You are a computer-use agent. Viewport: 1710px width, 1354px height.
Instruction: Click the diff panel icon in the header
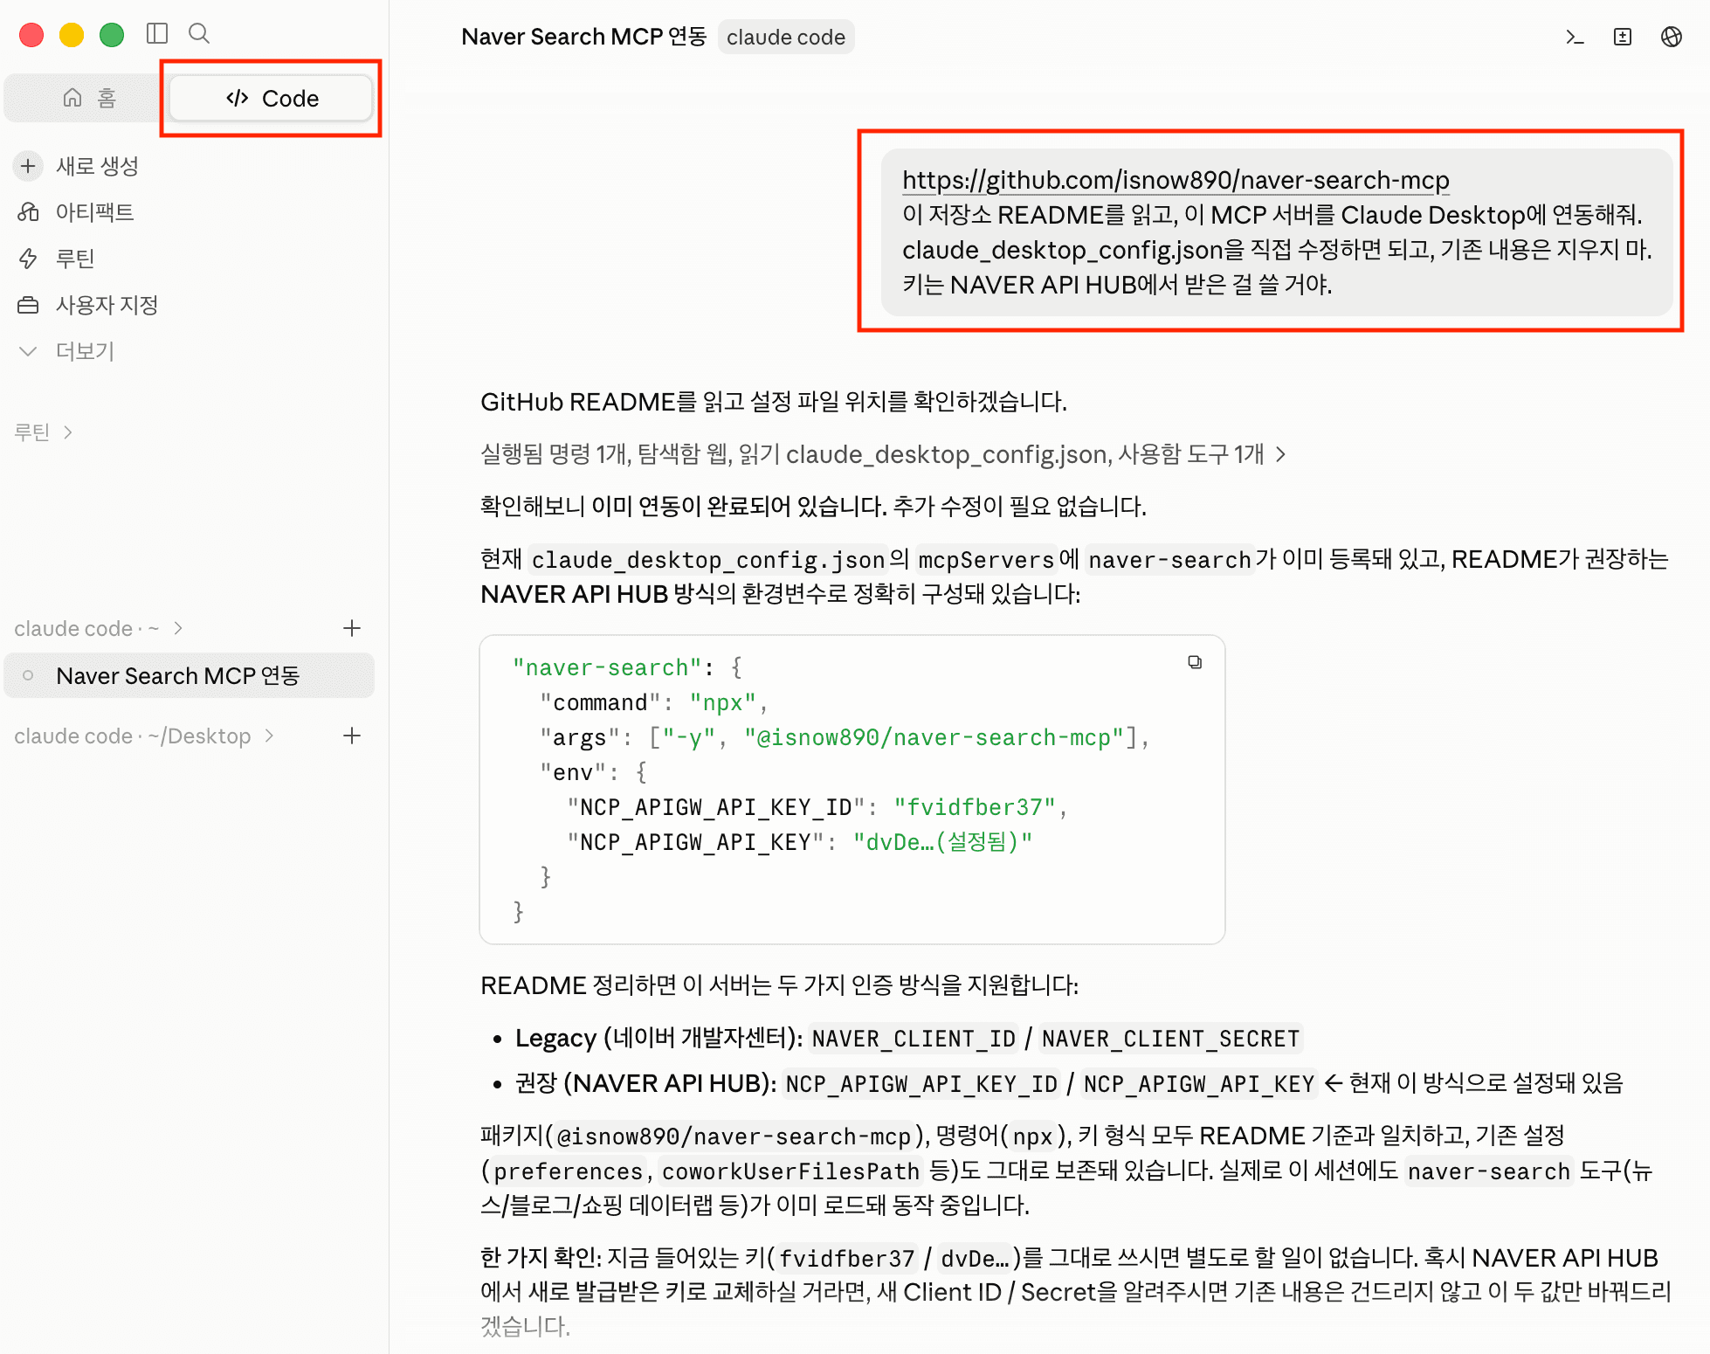tap(1623, 38)
